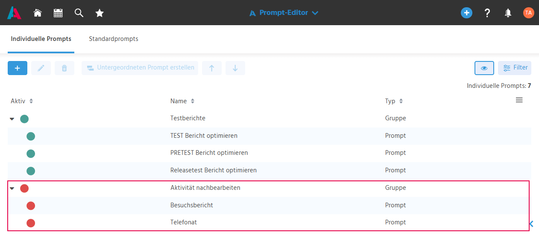Toggle active dot for Releasetest Bericht optimieren
Screen dimensions: 539x244
pyautogui.click(x=31, y=171)
